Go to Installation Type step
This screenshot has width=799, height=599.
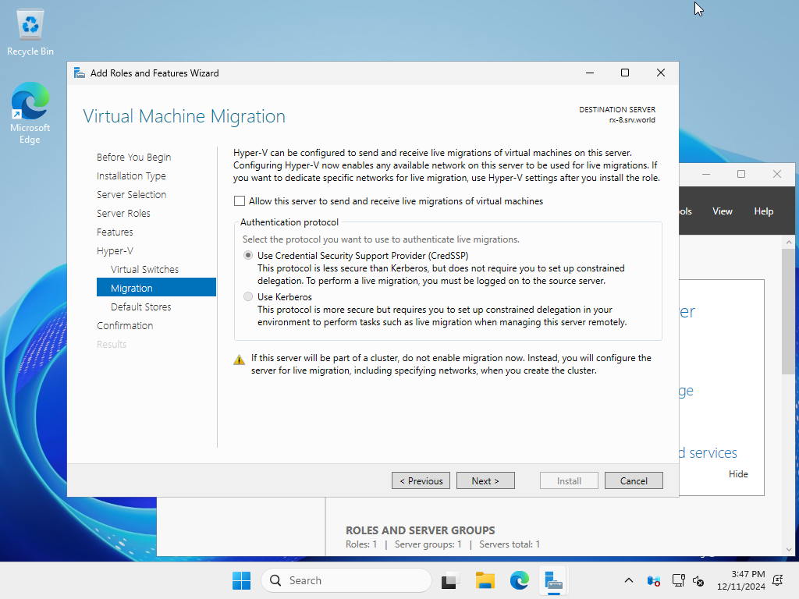131,175
